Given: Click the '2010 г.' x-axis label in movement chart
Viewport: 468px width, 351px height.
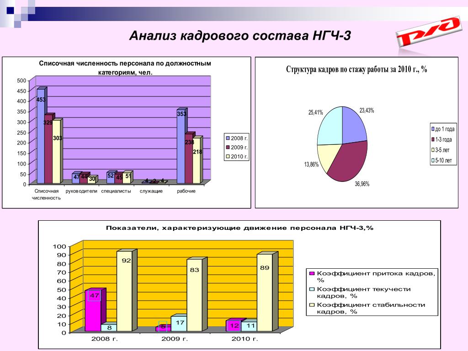Looking at the screenshot, I should [245, 339].
